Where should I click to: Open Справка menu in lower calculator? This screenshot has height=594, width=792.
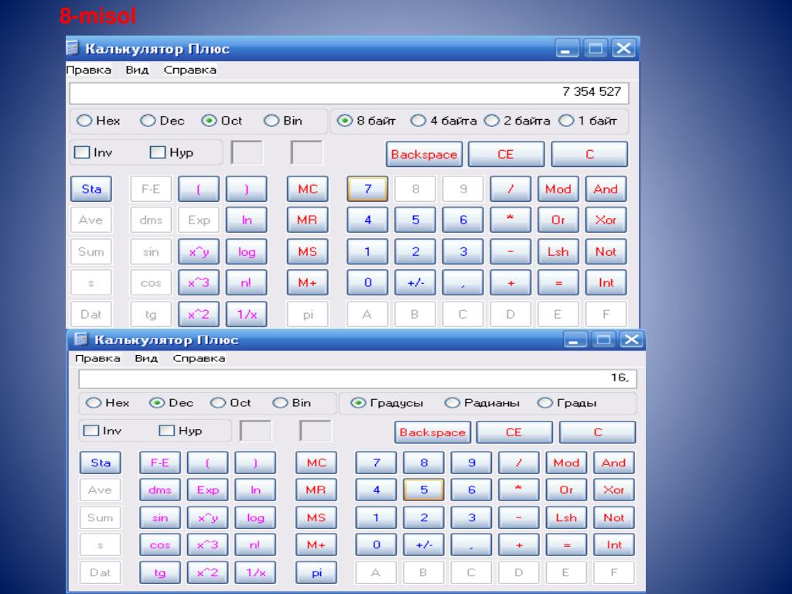pyautogui.click(x=199, y=359)
